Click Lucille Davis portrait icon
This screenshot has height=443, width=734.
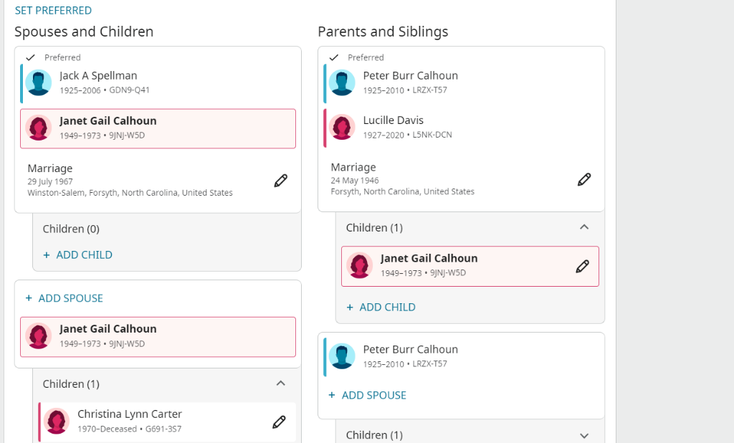tap(342, 128)
